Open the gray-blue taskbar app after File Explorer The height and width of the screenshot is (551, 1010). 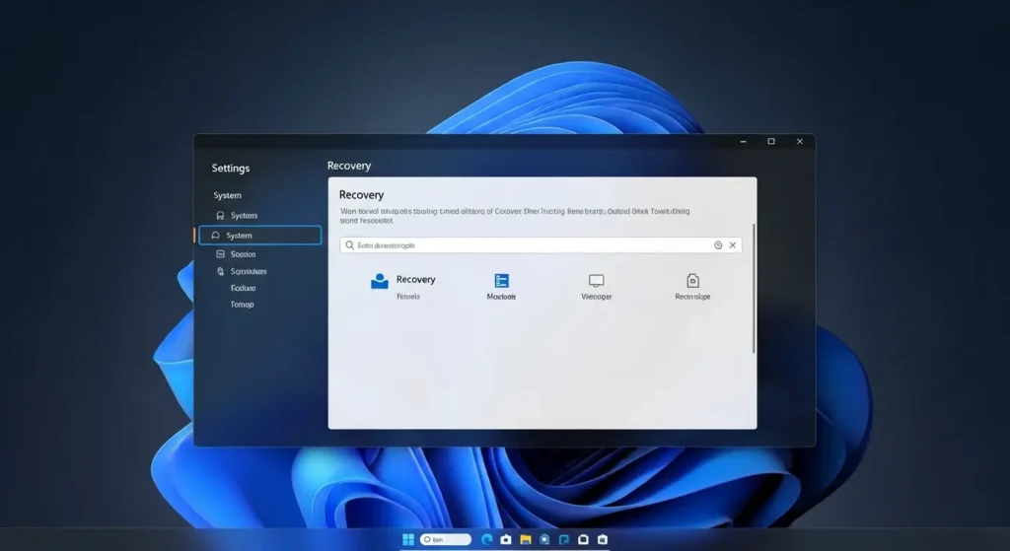(544, 539)
